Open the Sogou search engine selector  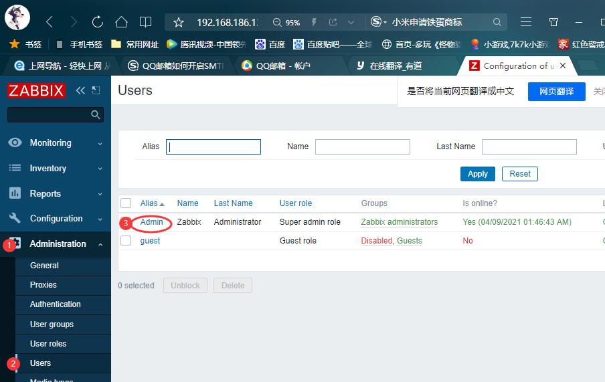[x=378, y=21]
